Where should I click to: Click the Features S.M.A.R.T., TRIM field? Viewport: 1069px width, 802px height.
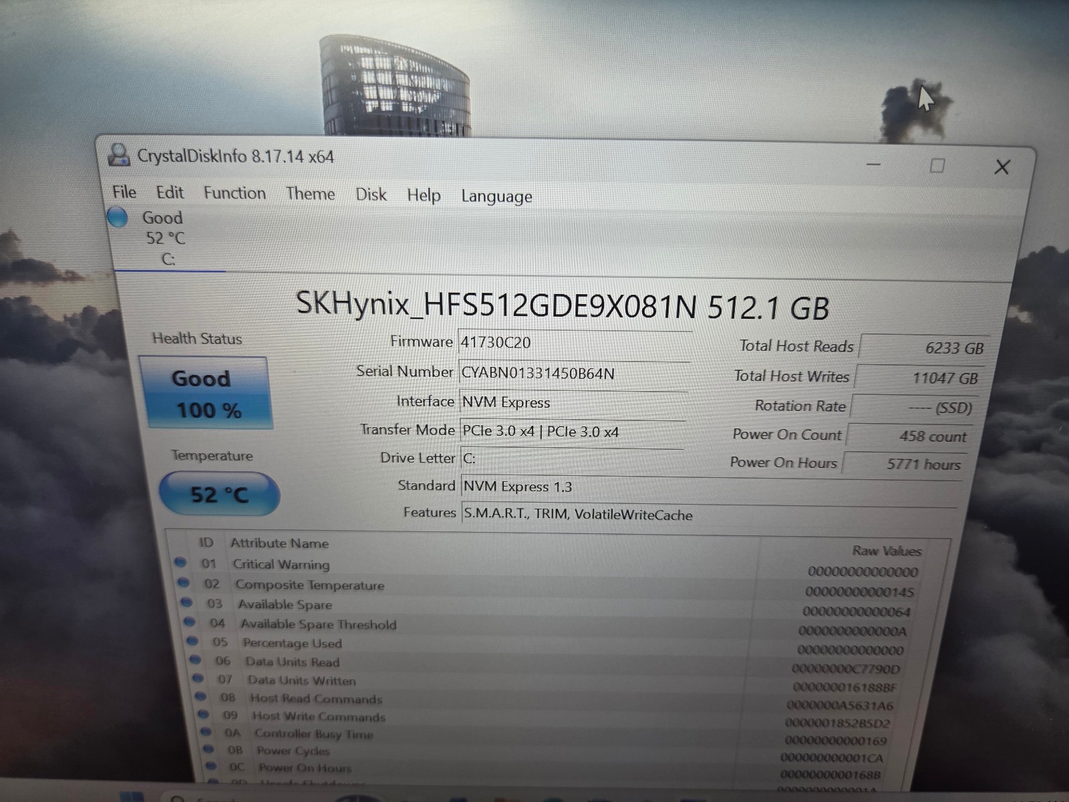tap(709, 515)
